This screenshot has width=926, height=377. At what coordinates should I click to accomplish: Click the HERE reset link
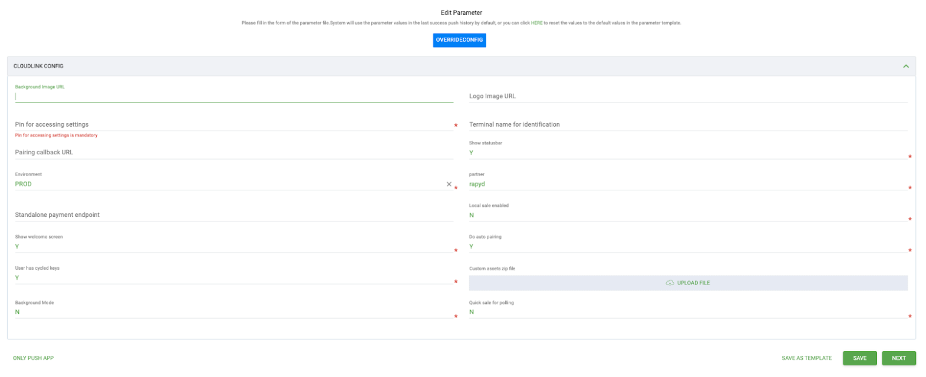point(536,23)
